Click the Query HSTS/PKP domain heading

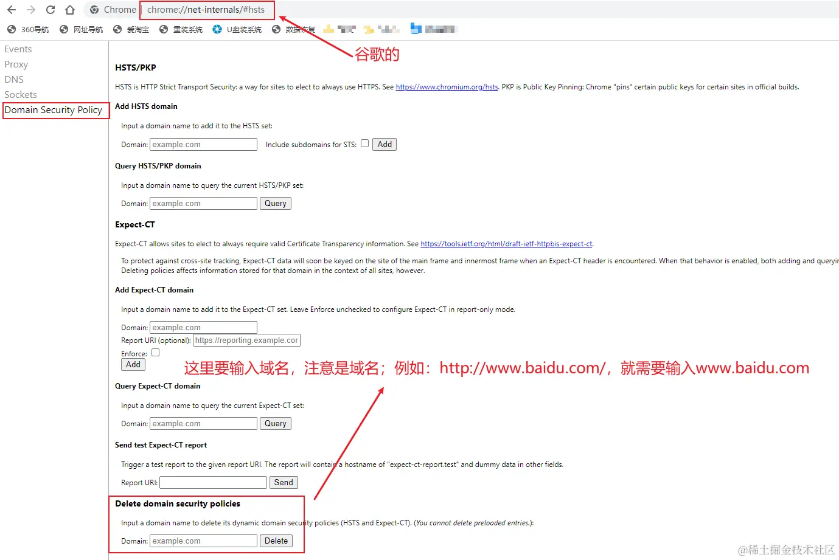[x=158, y=166]
